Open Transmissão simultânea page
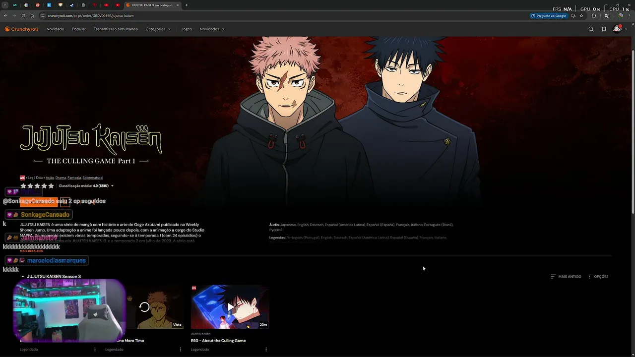Viewport: 635px width, 357px height. (x=116, y=29)
